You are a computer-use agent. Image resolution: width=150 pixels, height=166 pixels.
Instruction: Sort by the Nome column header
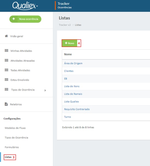point(68,54)
